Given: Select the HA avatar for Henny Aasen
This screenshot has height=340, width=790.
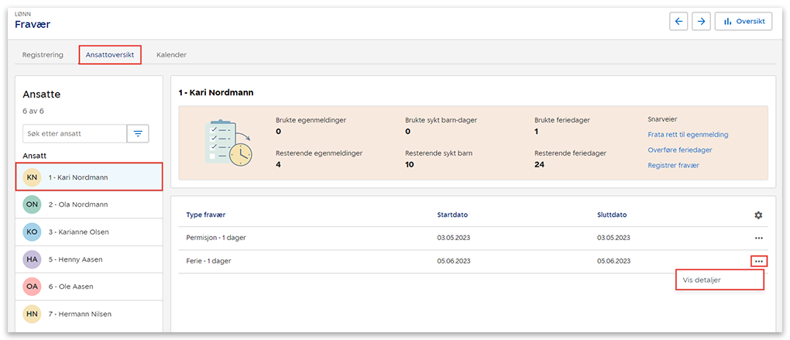Looking at the screenshot, I should 33,259.
